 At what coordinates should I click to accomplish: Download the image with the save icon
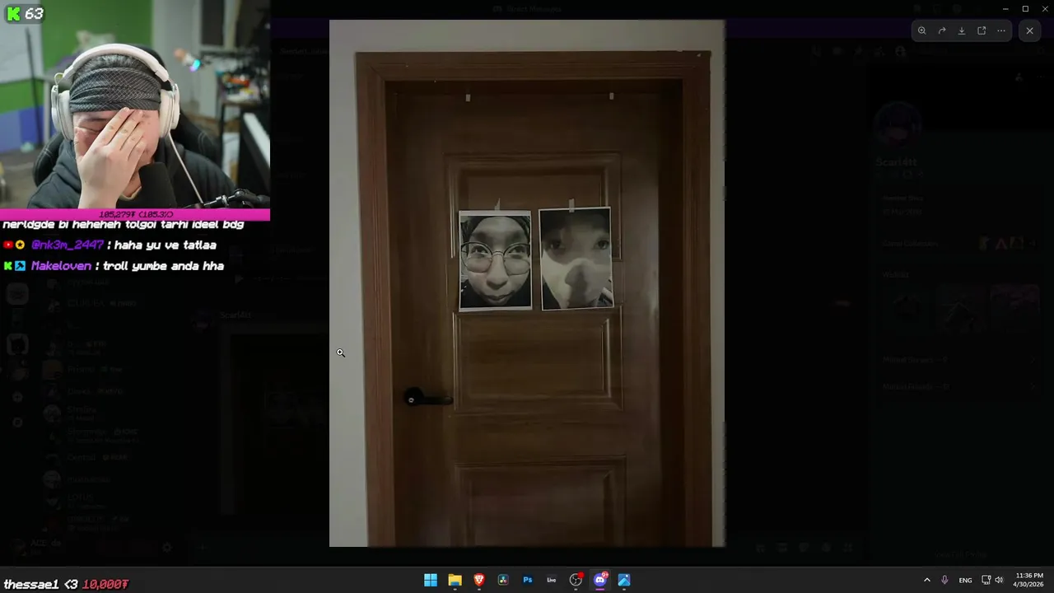[962, 30]
